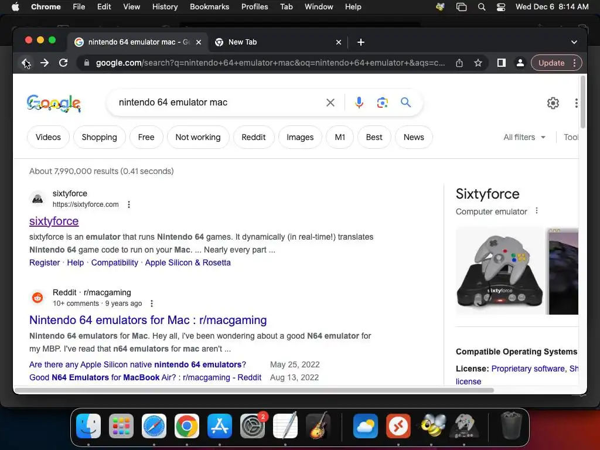
Task: Apply the M1 filter chip
Action: click(340, 137)
